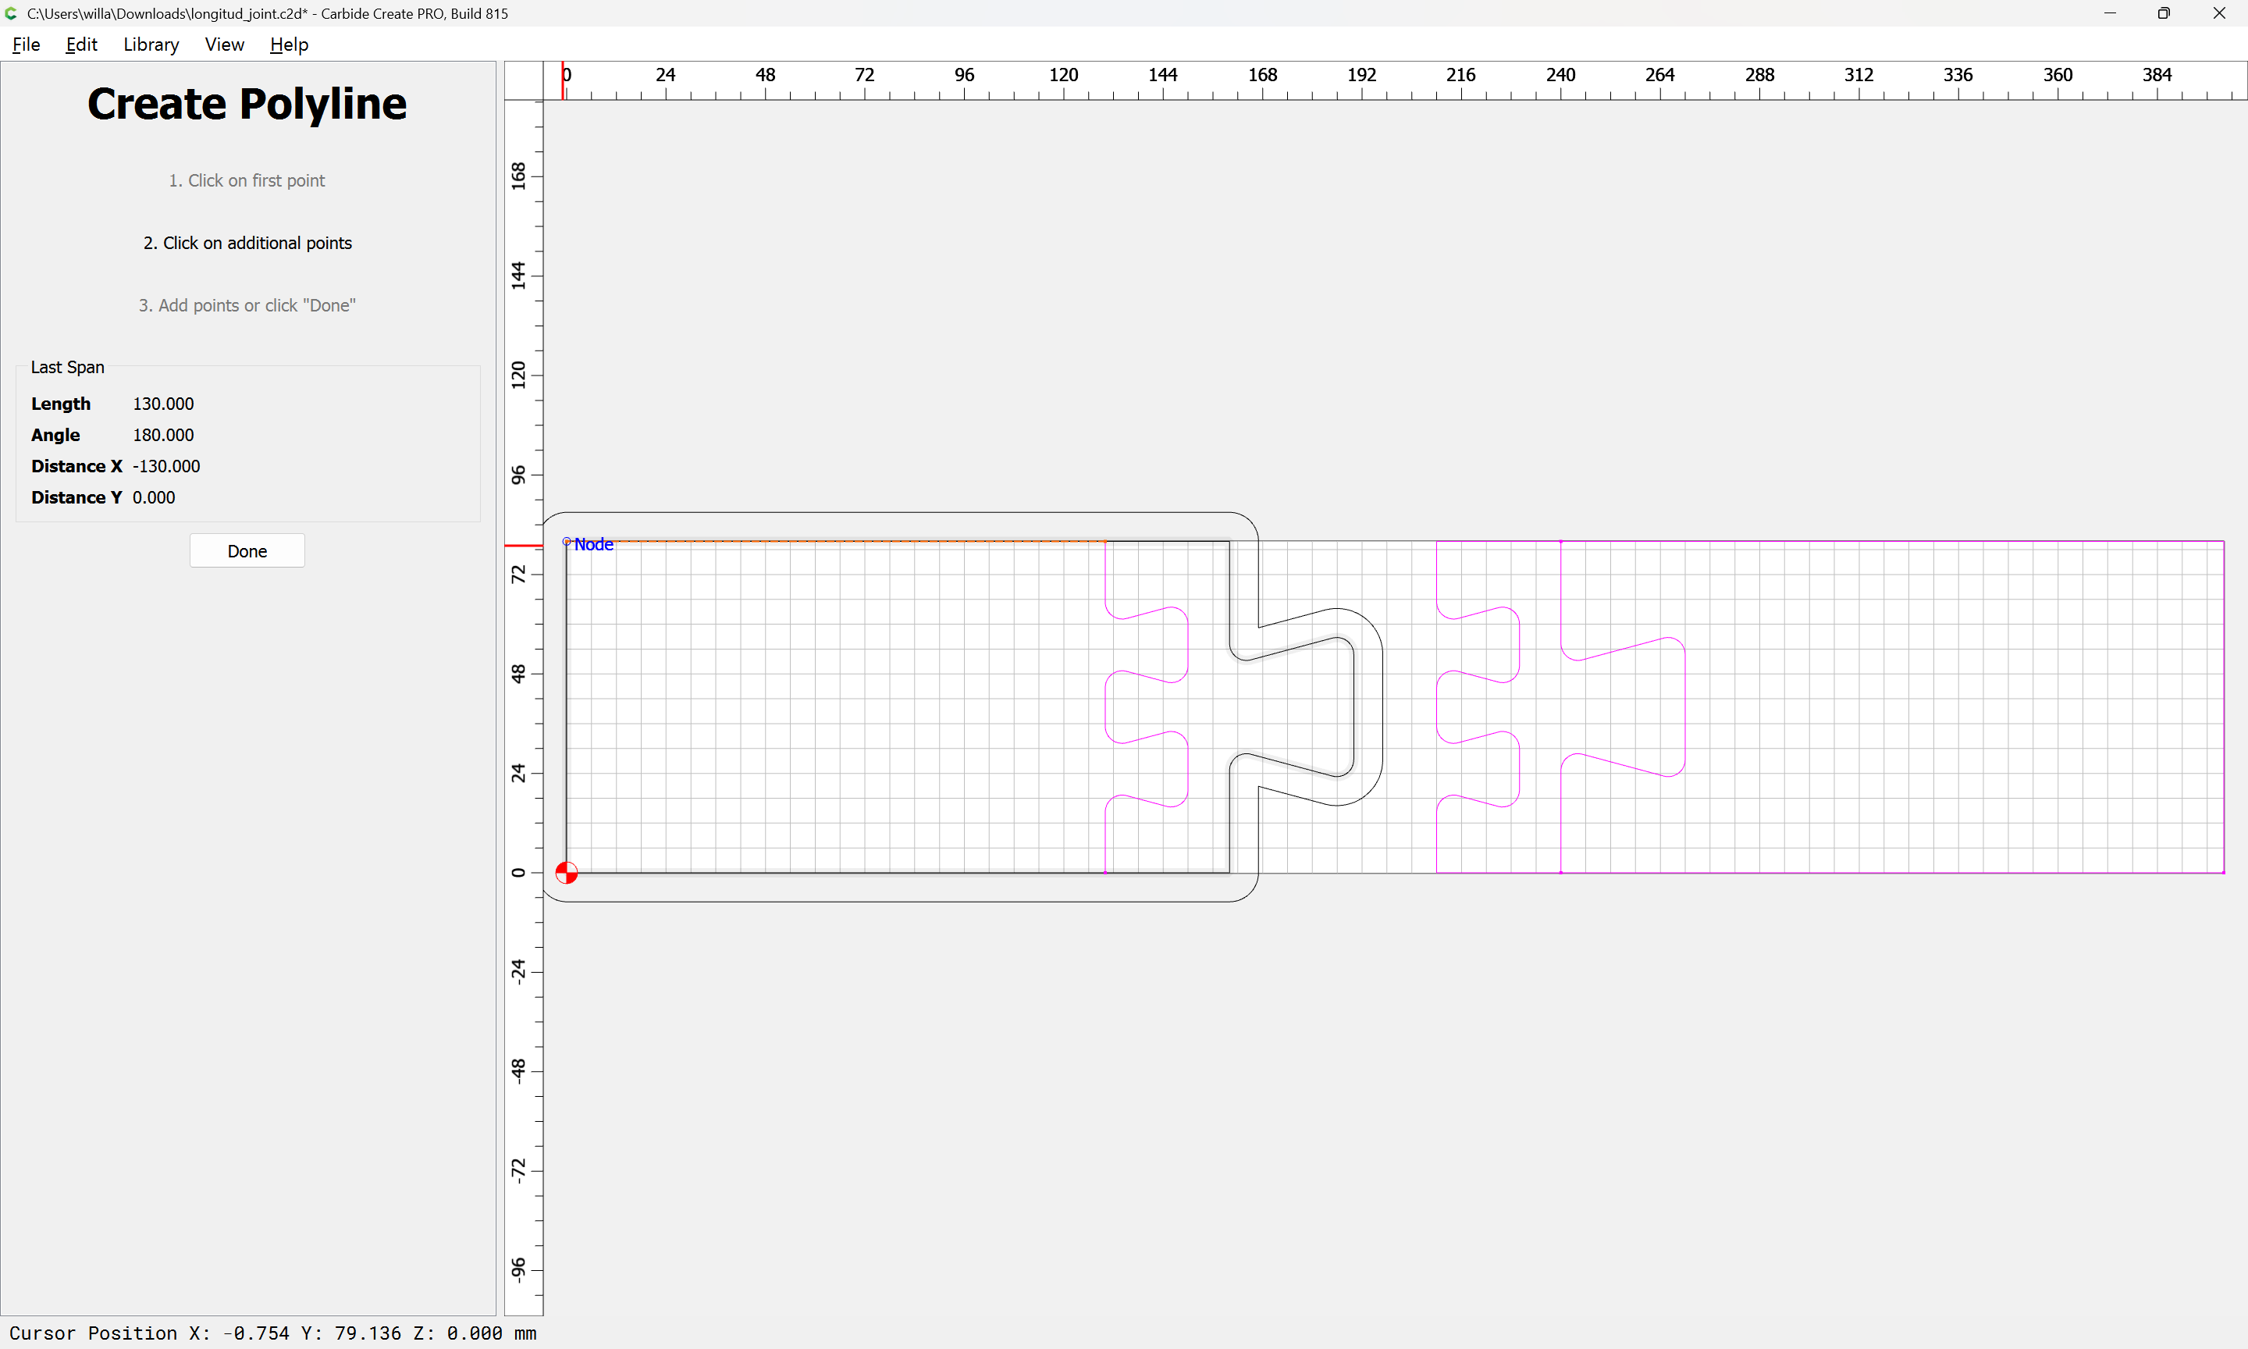Click the Length value 130.000
2248x1349 pixels.
pos(164,404)
